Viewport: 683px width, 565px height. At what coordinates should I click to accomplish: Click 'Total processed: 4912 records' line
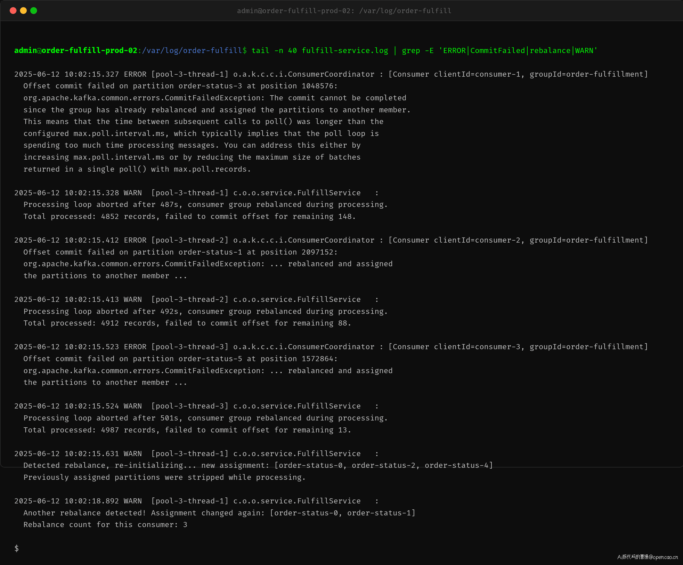pos(187,323)
